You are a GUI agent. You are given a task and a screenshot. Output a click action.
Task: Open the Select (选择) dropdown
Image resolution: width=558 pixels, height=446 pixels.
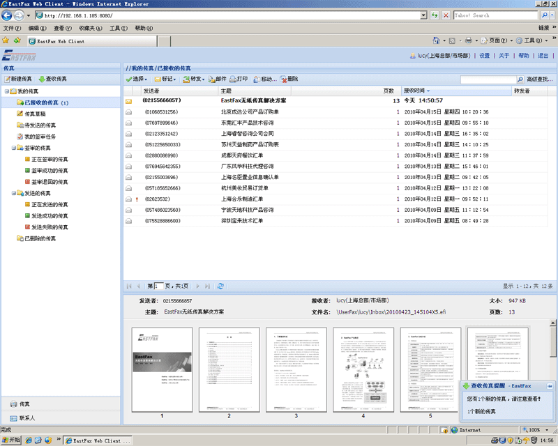(137, 79)
